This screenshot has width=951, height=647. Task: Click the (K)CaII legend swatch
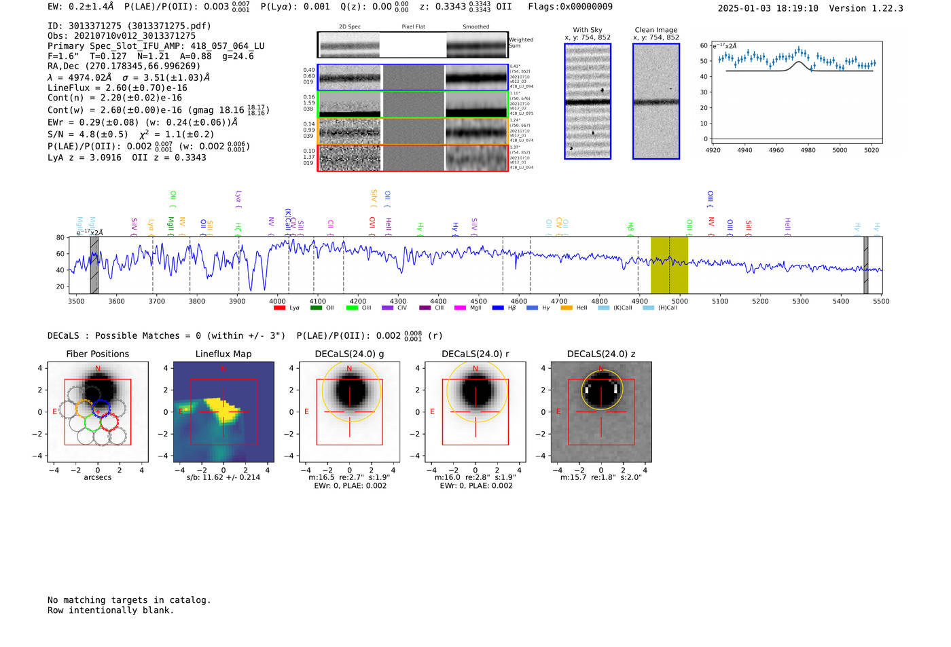604,308
